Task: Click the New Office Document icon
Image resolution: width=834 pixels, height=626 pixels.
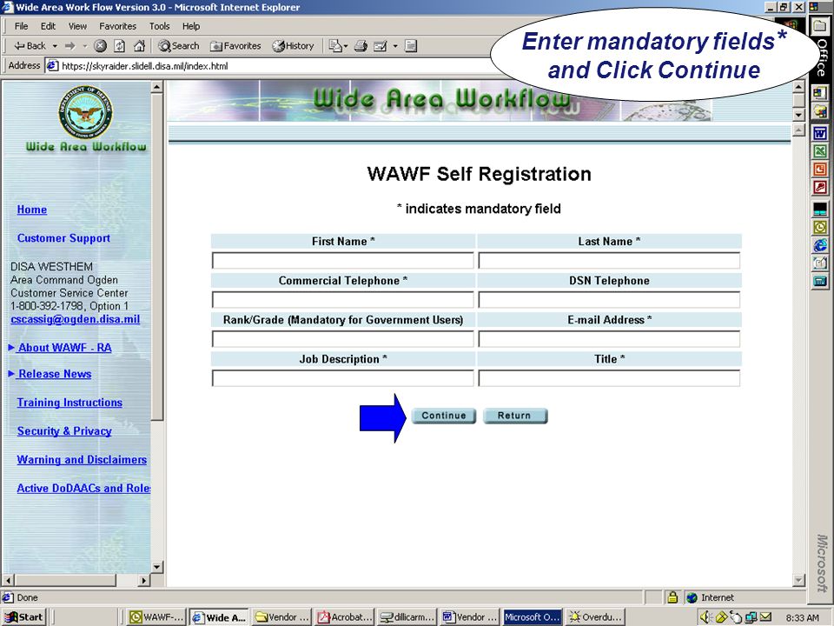Action: pyautogui.click(x=820, y=93)
